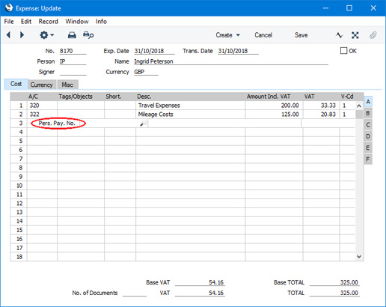
Task: Click the Save button
Action: 301,35
